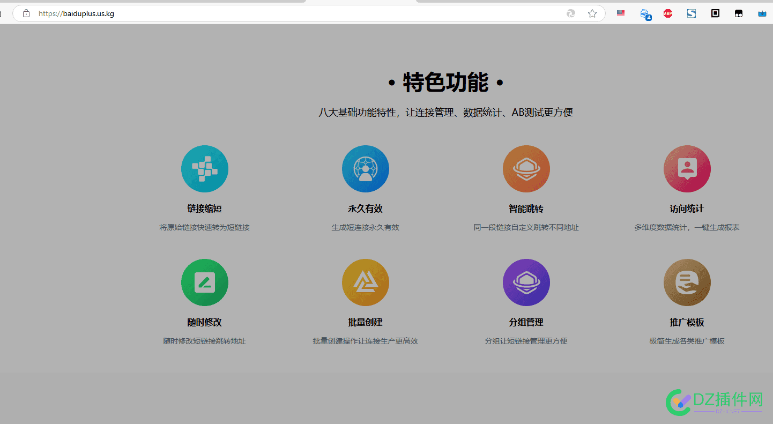Image resolution: width=773 pixels, height=424 pixels.
Task: Click description 同一段链接自定义跳转不同地址
Action: 526,227
